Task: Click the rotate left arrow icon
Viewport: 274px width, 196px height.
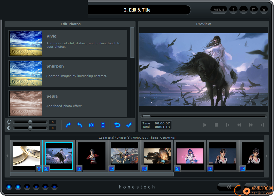Action: [80, 125]
